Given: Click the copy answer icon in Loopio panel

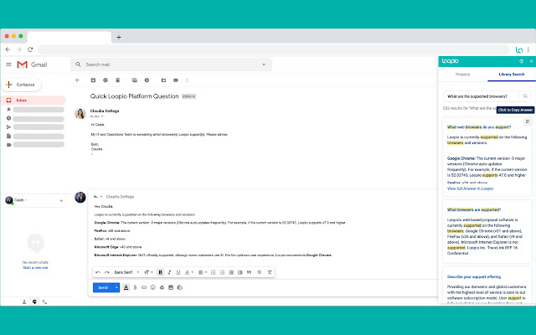Looking at the screenshot, I should (x=527, y=121).
